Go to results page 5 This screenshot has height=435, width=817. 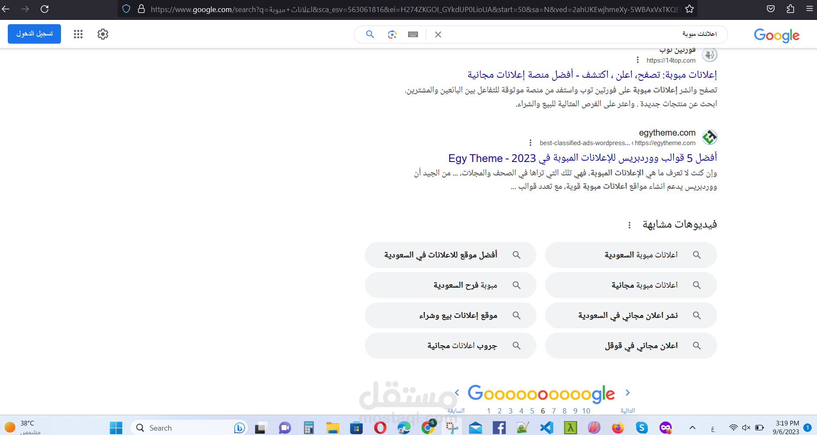click(532, 411)
